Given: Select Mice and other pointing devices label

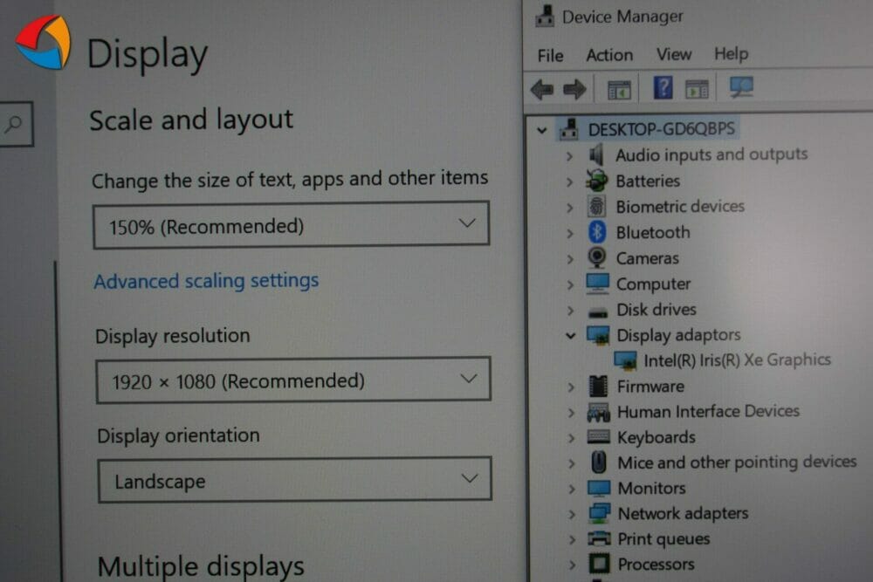Looking at the screenshot, I should point(737,462).
